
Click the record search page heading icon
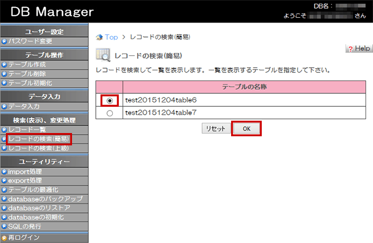(x=103, y=55)
